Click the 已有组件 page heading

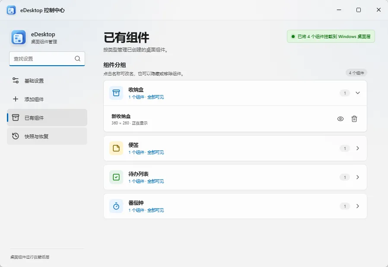[x=126, y=38]
